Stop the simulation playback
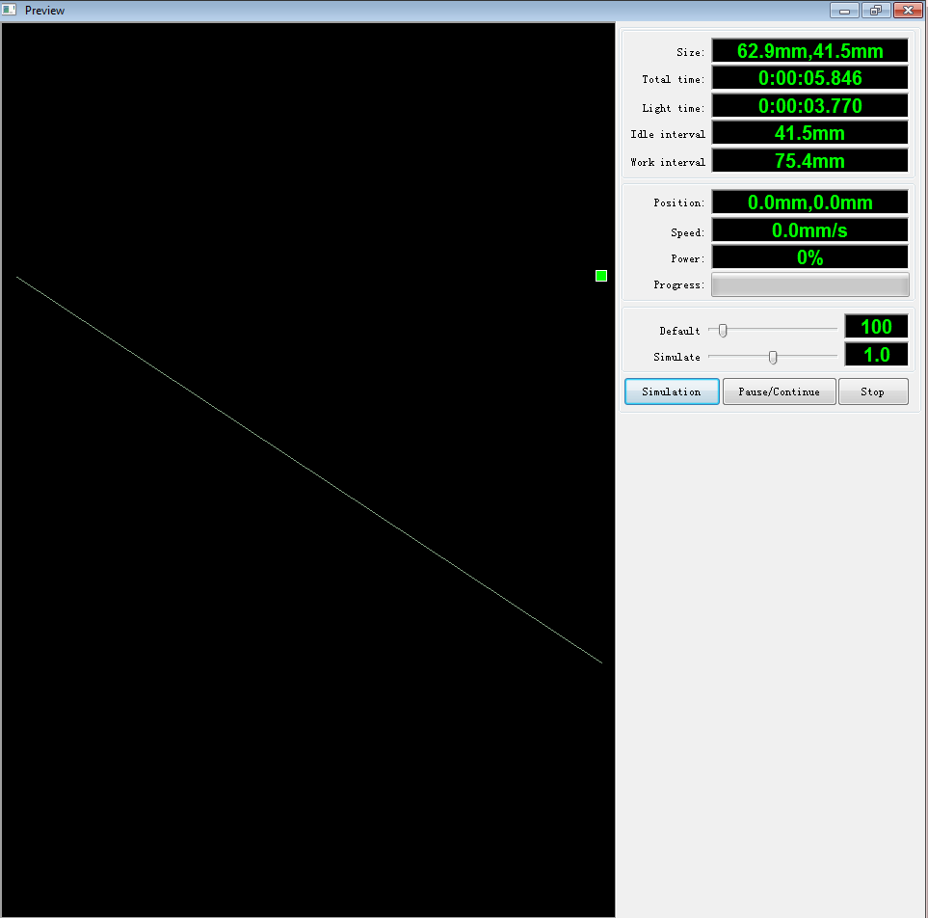Viewport: 928px width, 918px height. point(872,391)
